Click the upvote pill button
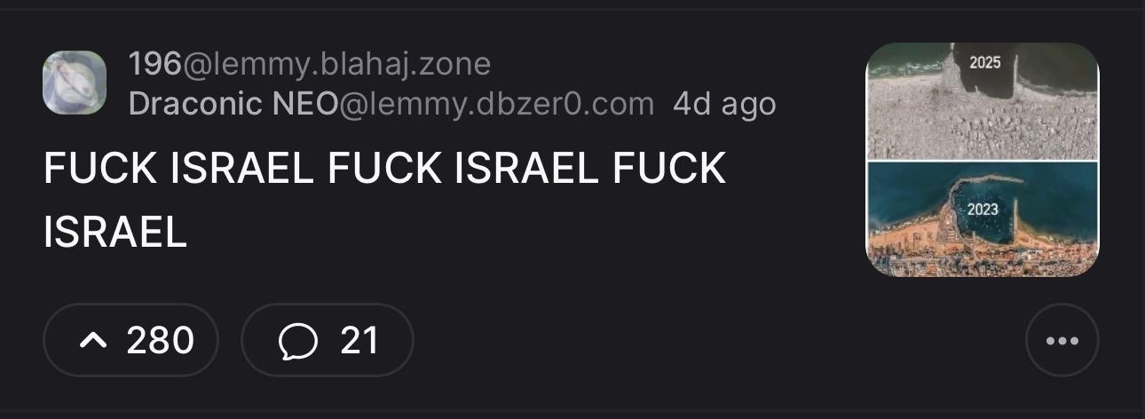Viewport: 1145px width, 419px height. point(131,340)
